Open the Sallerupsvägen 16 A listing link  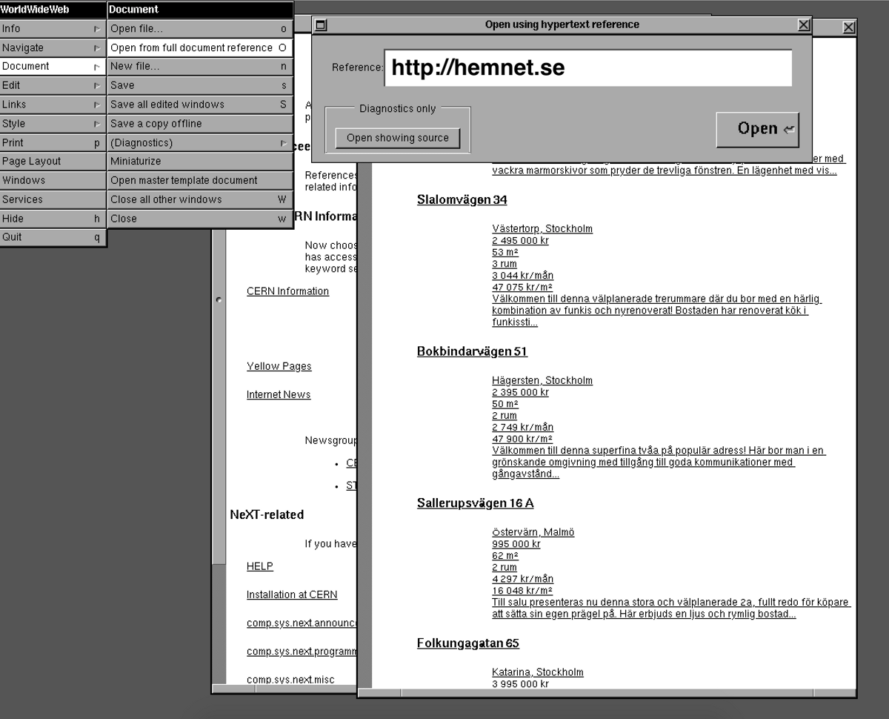[x=475, y=503]
